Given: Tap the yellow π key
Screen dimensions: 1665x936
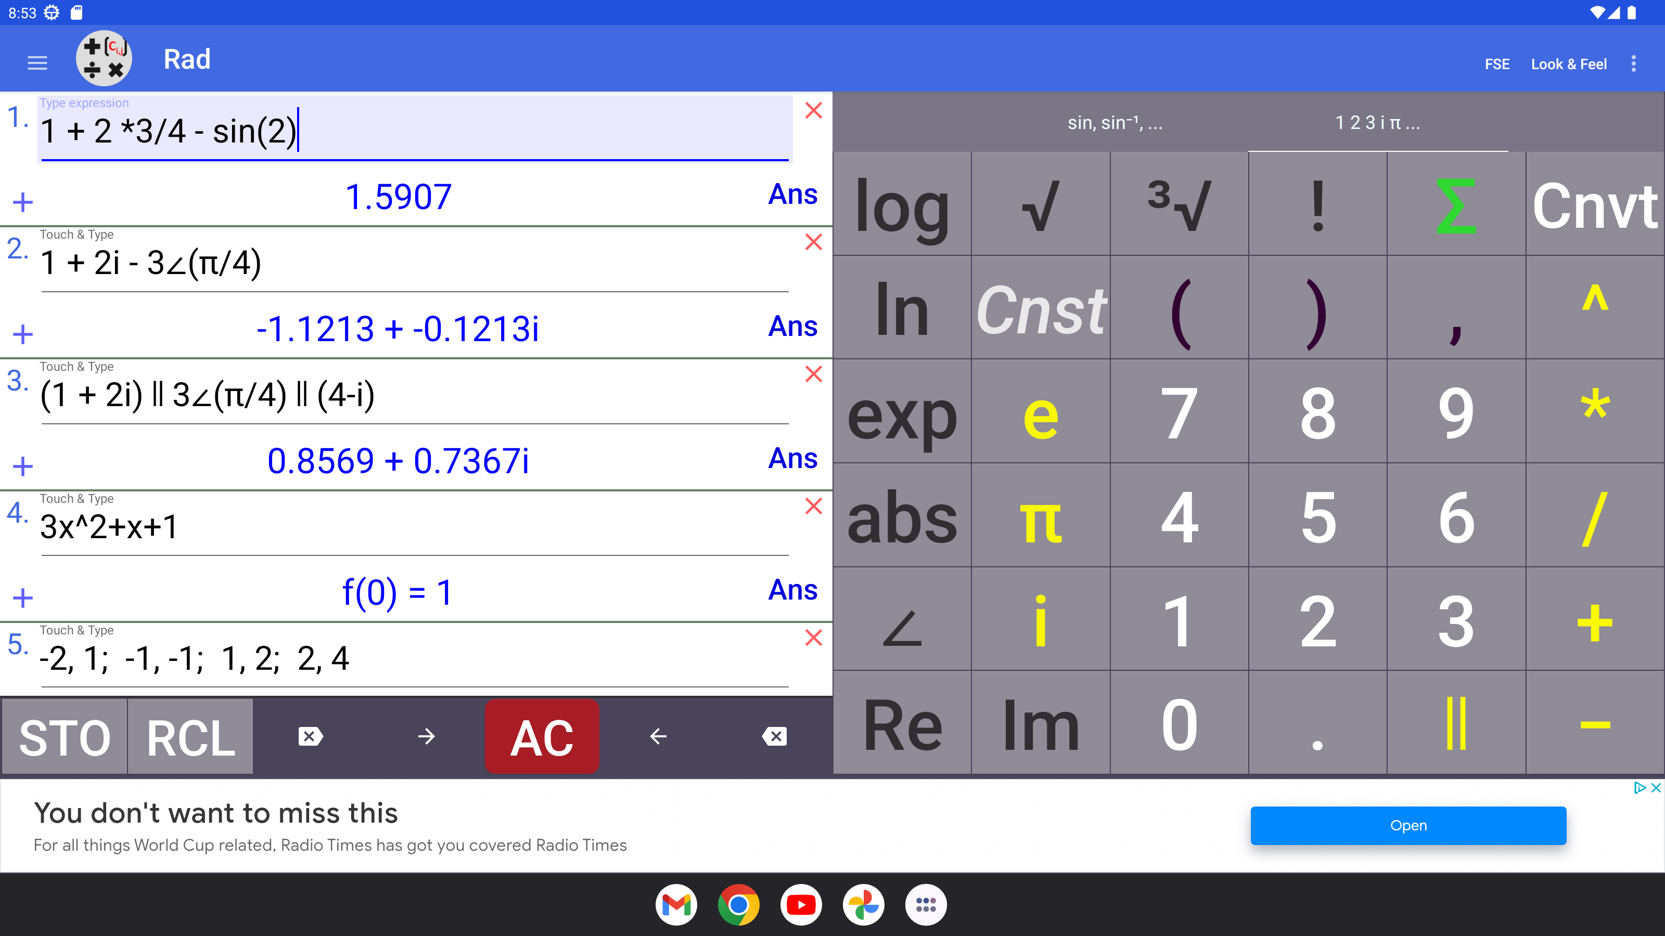Looking at the screenshot, I should click(x=1041, y=515).
